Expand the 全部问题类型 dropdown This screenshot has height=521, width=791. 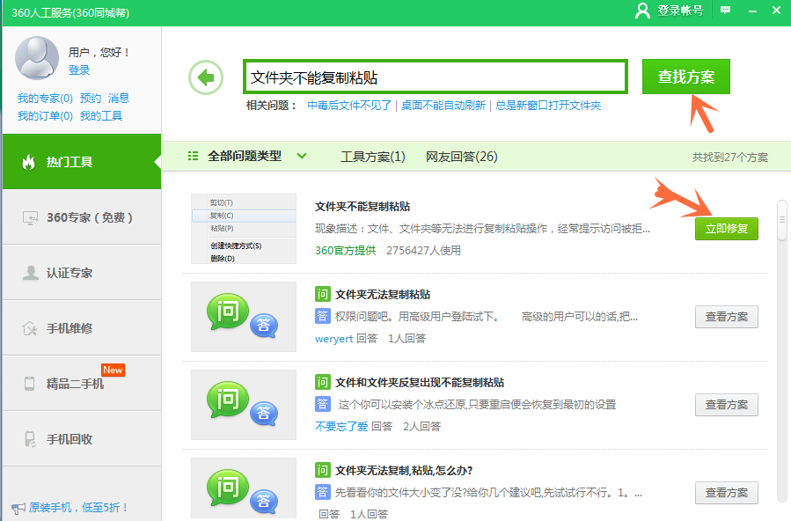click(254, 154)
